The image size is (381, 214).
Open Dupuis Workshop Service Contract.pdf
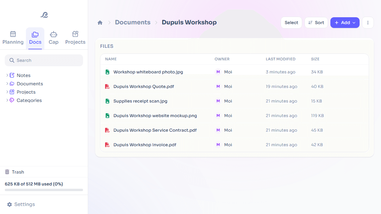(x=155, y=130)
